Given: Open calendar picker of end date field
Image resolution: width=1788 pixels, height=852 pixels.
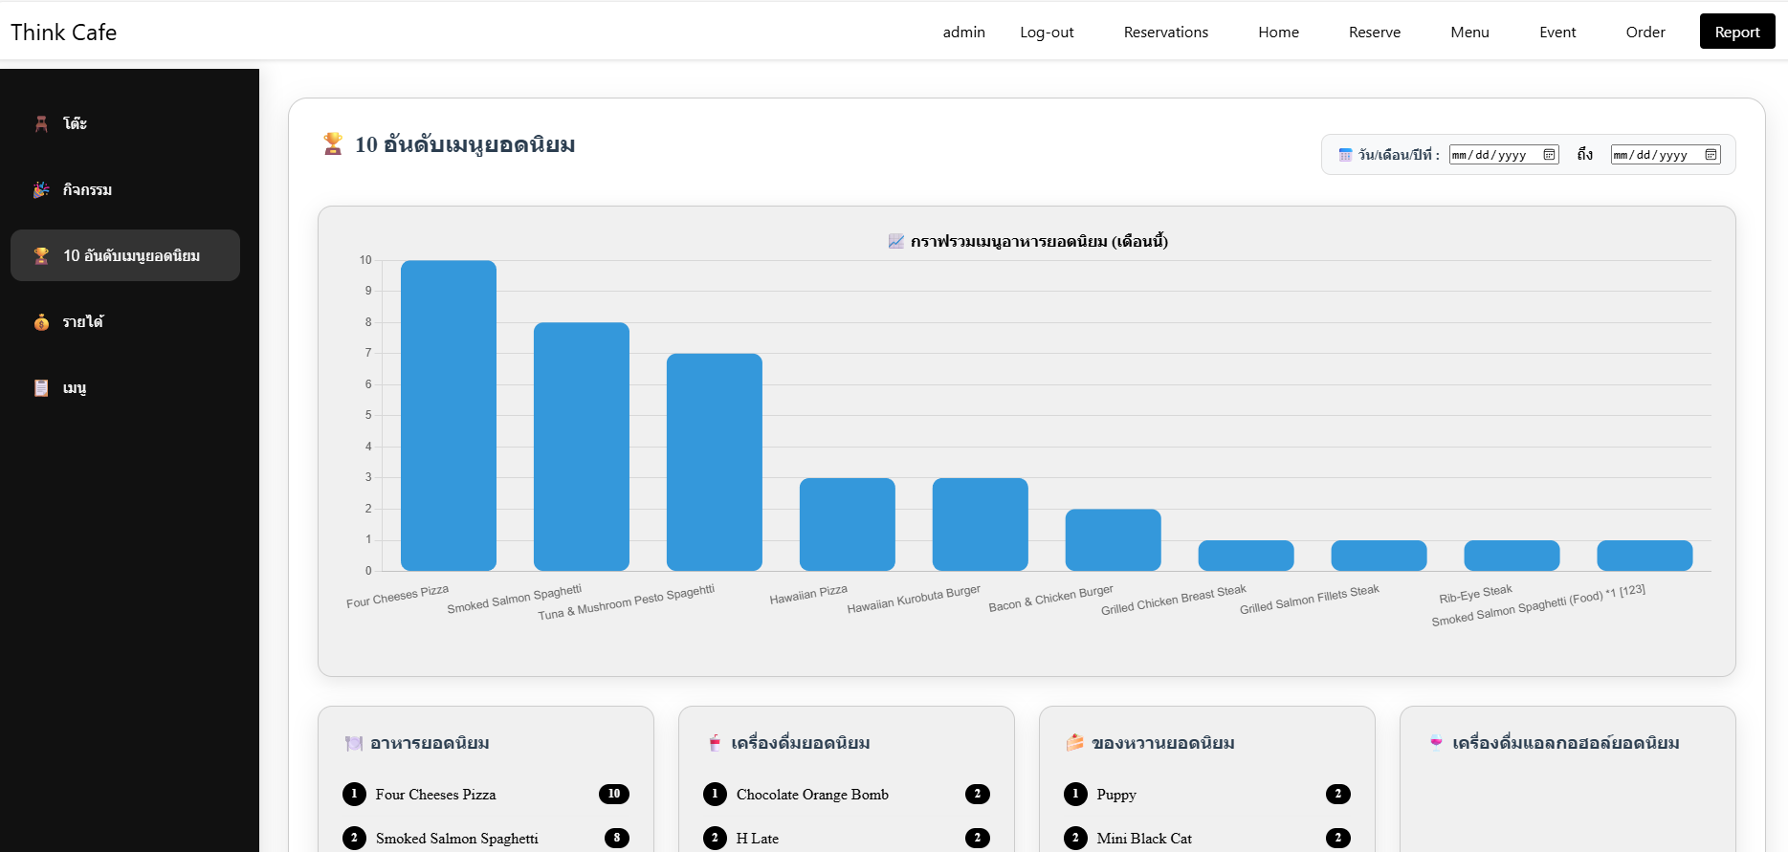Looking at the screenshot, I should point(1711,155).
